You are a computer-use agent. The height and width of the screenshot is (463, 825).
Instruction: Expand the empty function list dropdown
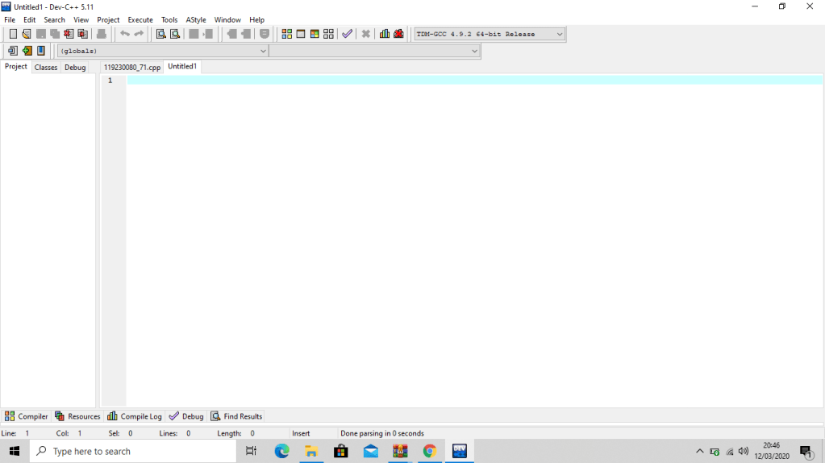tap(374, 51)
